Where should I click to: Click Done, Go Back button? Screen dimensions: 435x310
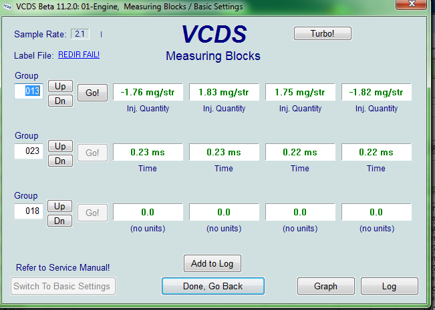click(213, 286)
